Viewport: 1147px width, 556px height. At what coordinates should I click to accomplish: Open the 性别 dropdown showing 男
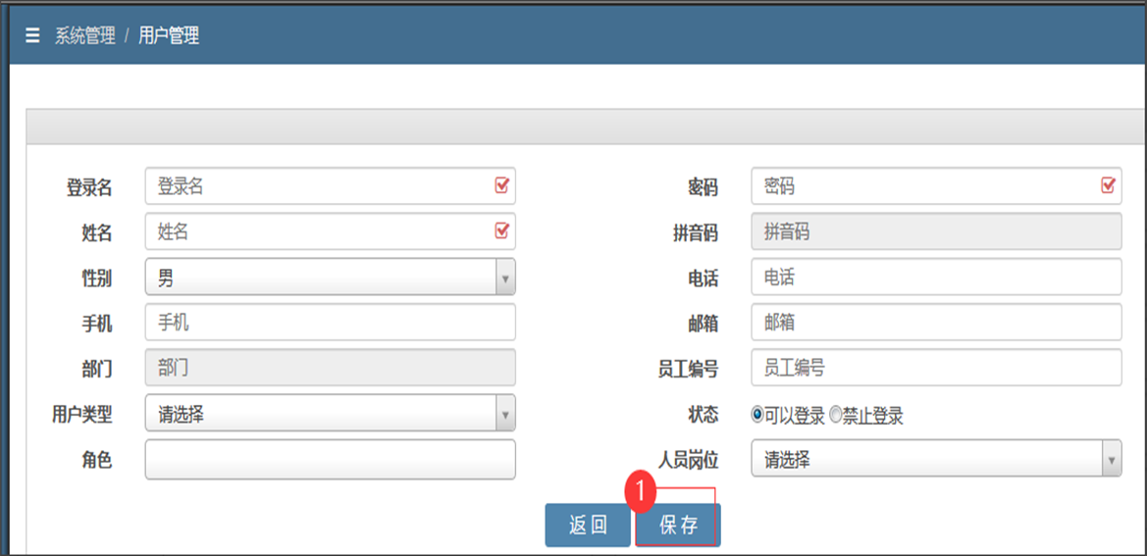[330, 277]
